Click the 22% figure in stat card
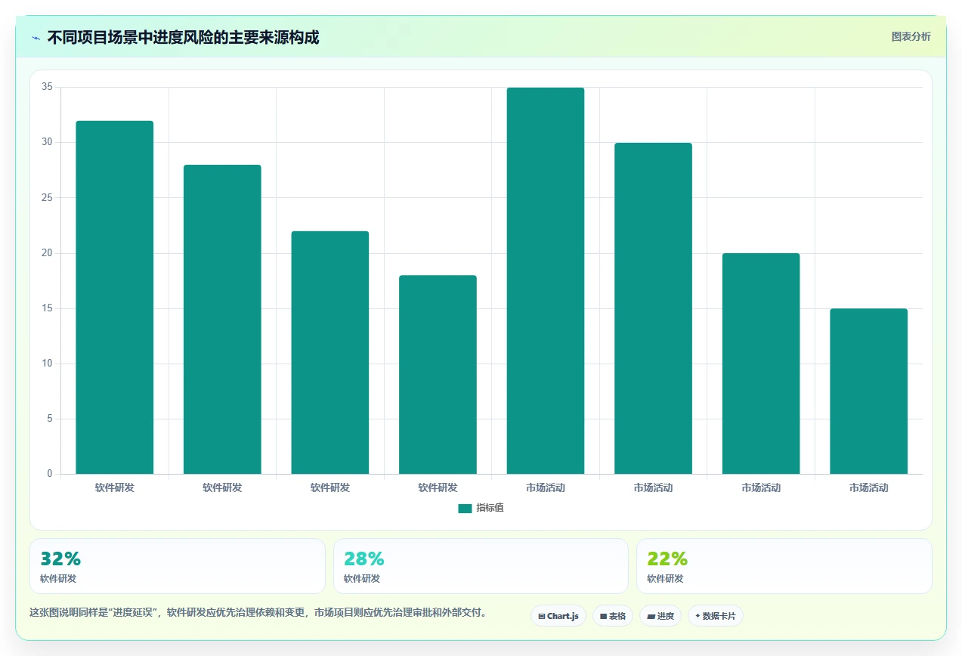Screen dimensions: 962x656 pyautogui.click(x=667, y=559)
